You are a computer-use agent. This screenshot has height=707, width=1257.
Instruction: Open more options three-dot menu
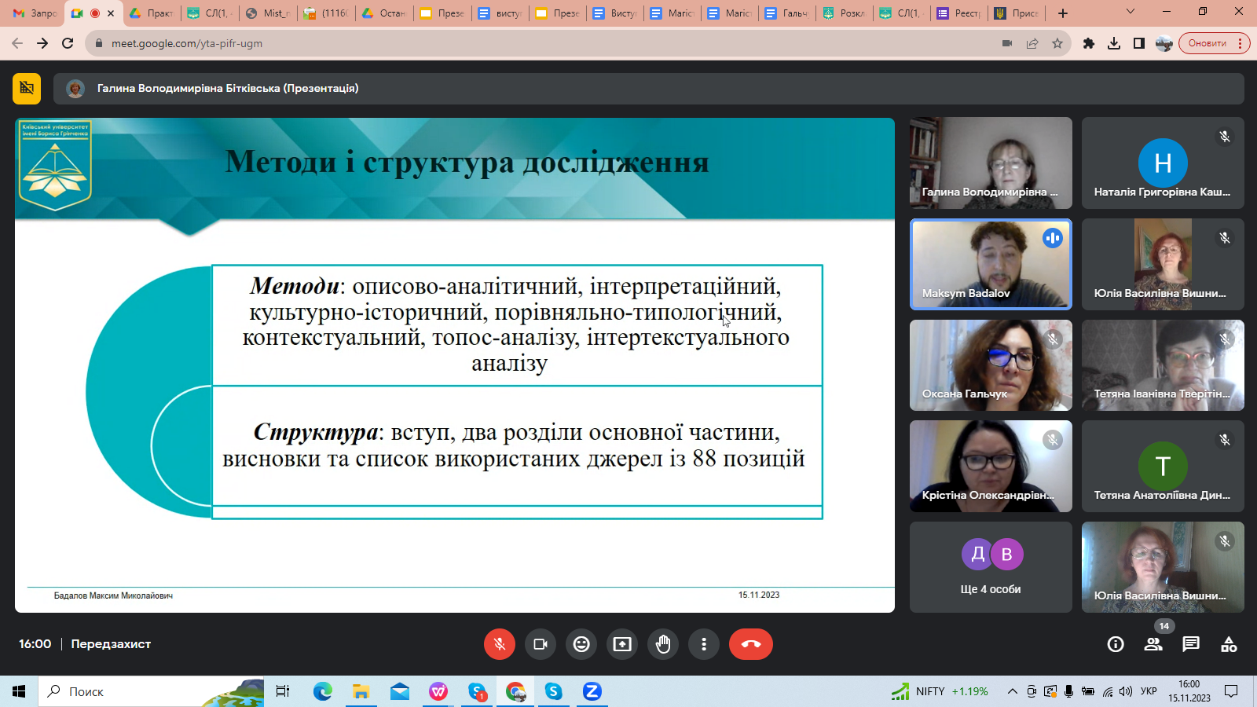(x=704, y=644)
